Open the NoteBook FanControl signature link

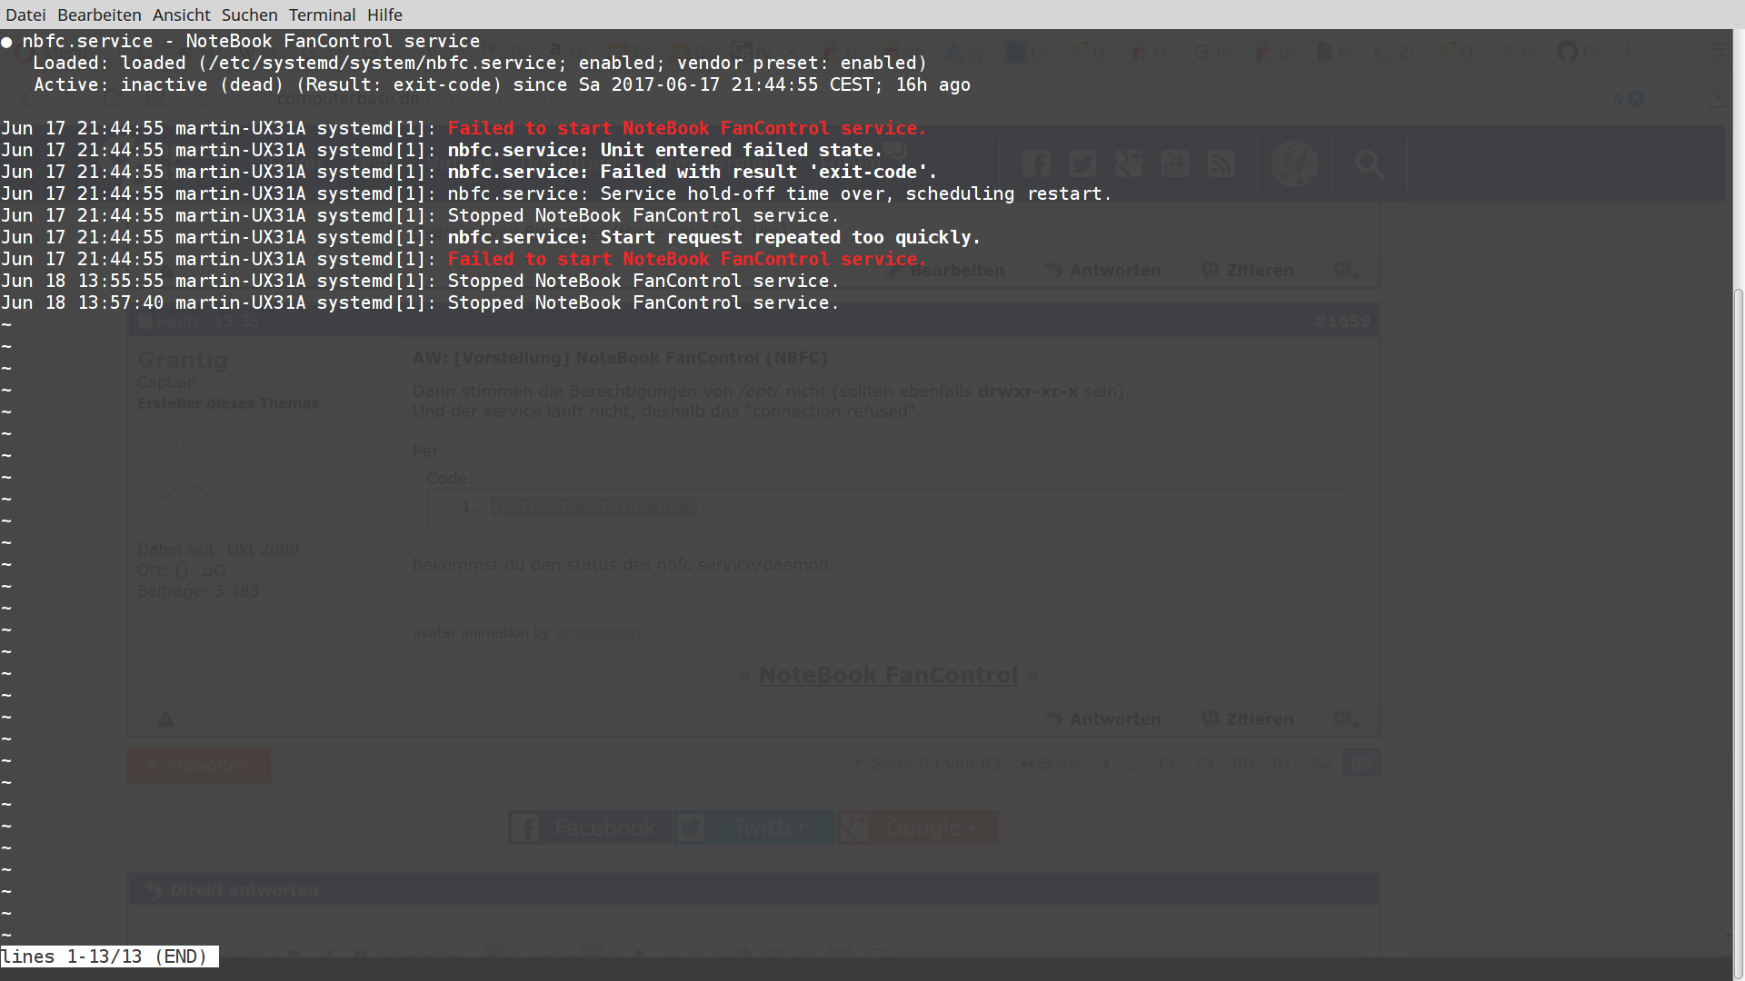tap(887, 676)
